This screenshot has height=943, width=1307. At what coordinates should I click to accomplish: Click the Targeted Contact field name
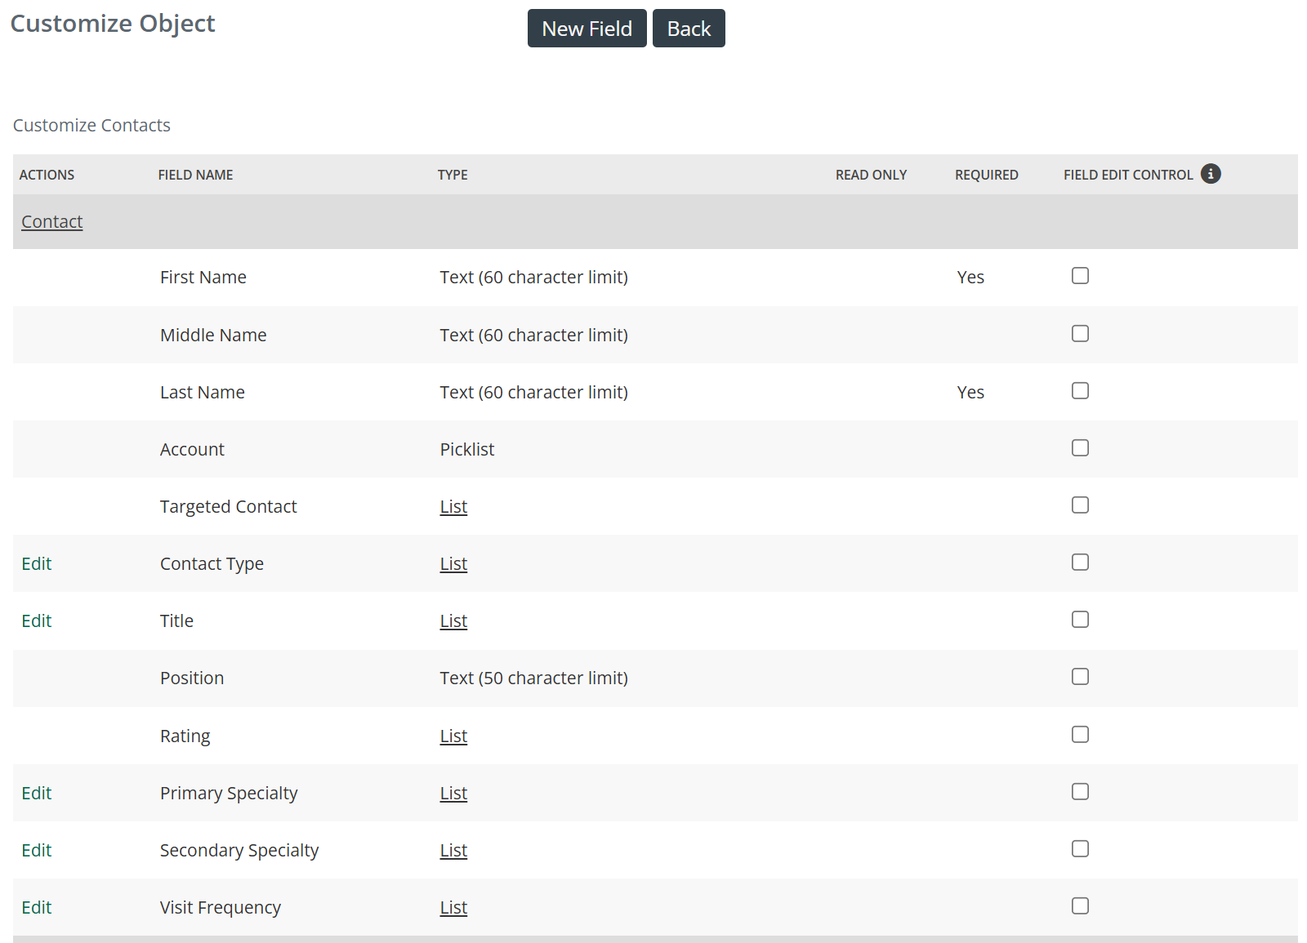(x=229, y=506)
